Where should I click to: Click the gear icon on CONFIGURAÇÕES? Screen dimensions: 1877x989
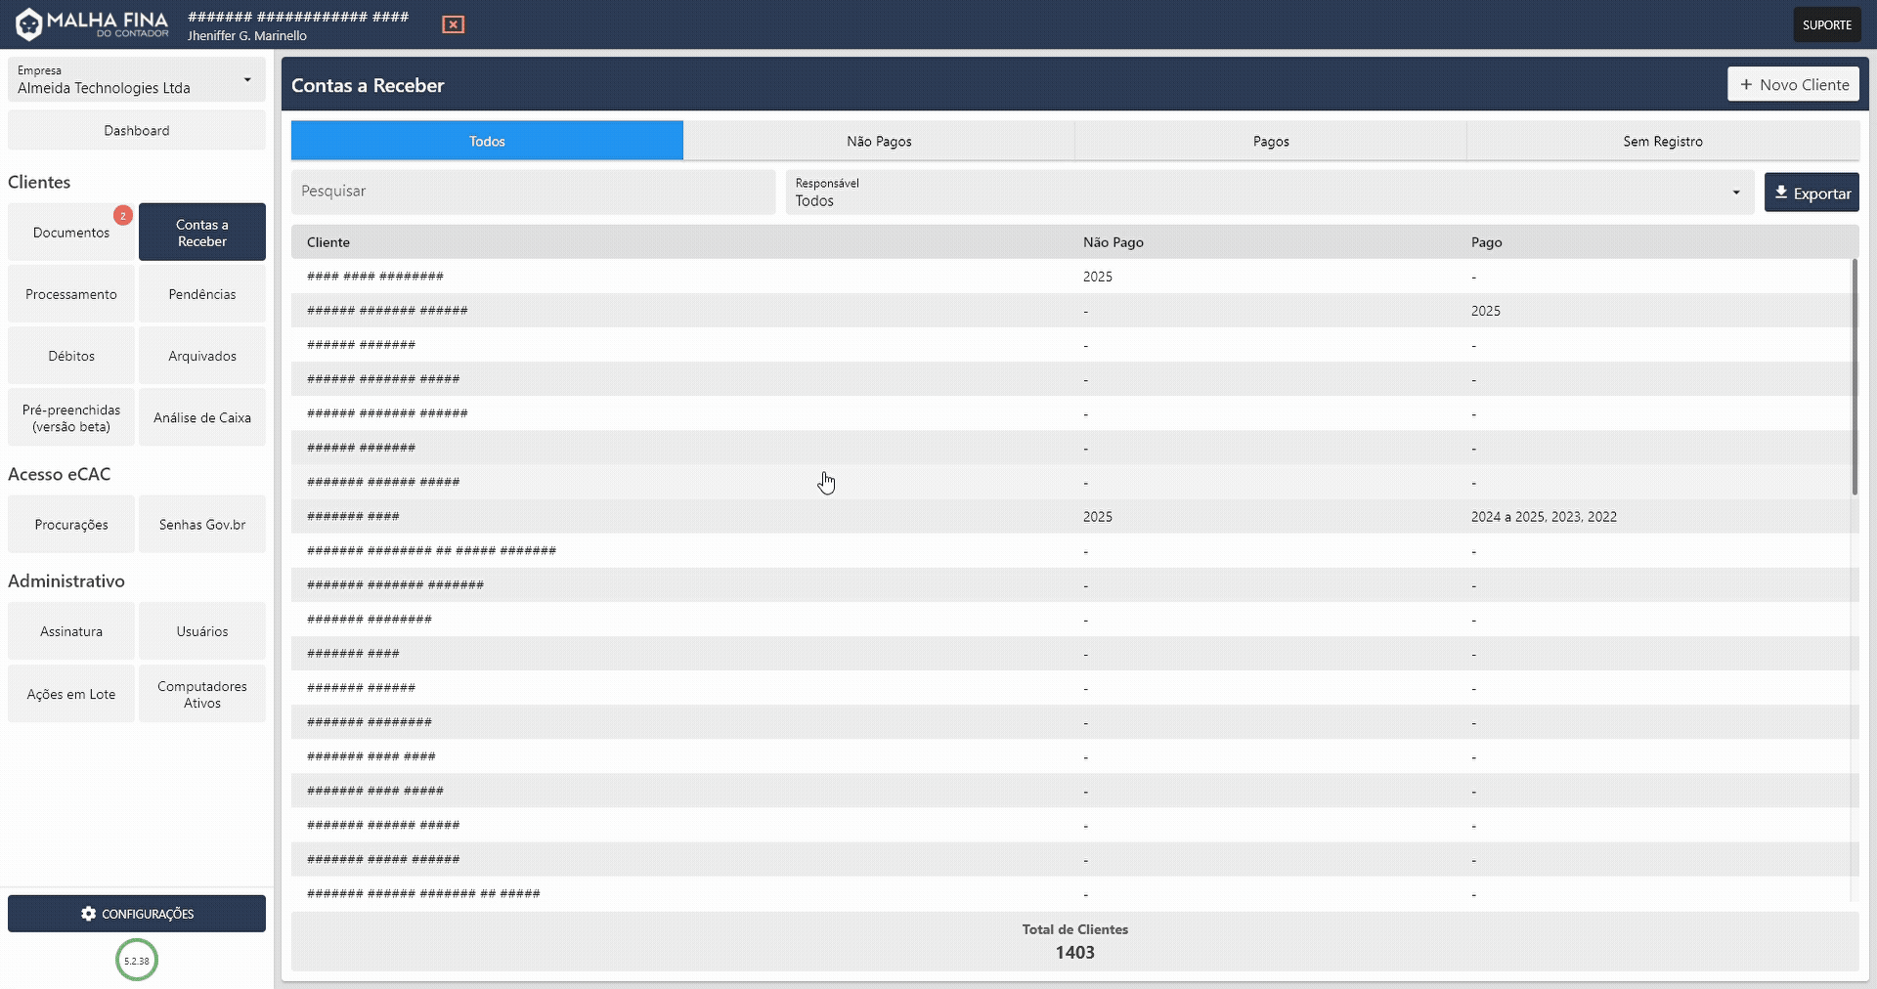click(x=89, y=914)
